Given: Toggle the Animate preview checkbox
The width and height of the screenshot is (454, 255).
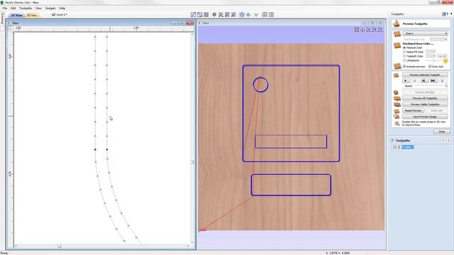Looking at the screenshot, I should tap(404, 67).
